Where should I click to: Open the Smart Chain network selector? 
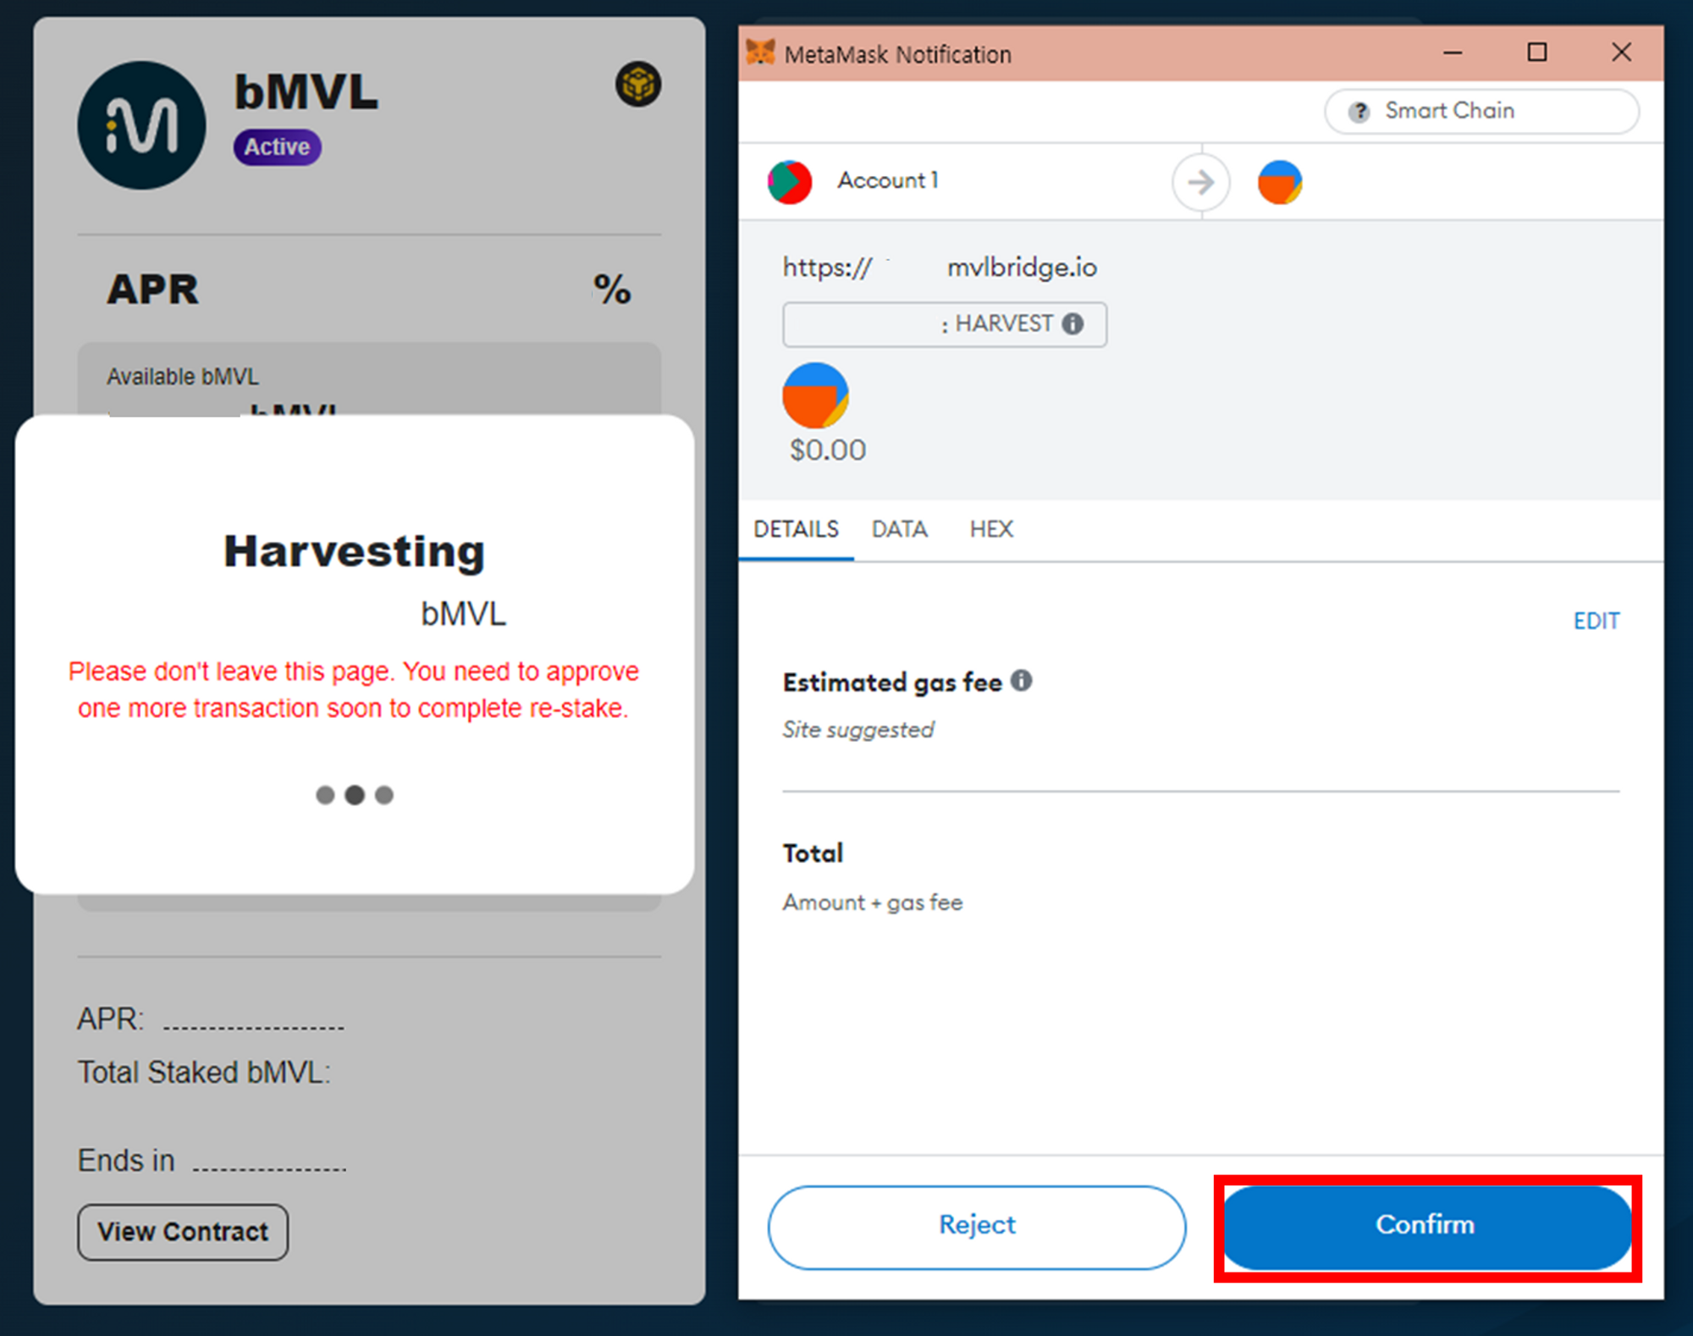[x=1481, y=111]
